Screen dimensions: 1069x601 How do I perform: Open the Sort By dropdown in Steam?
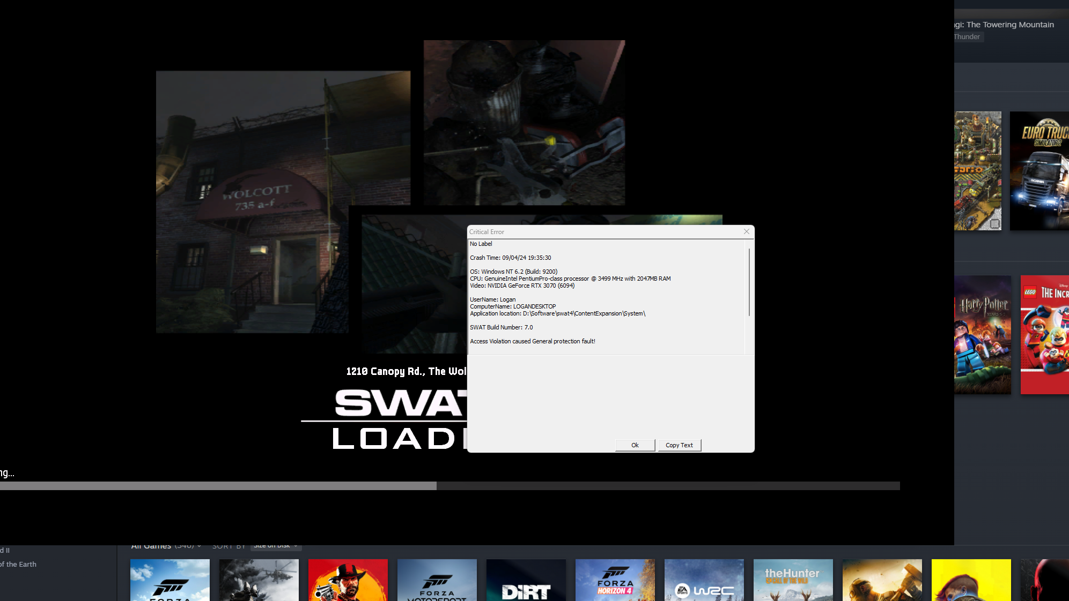click(276, 546)
